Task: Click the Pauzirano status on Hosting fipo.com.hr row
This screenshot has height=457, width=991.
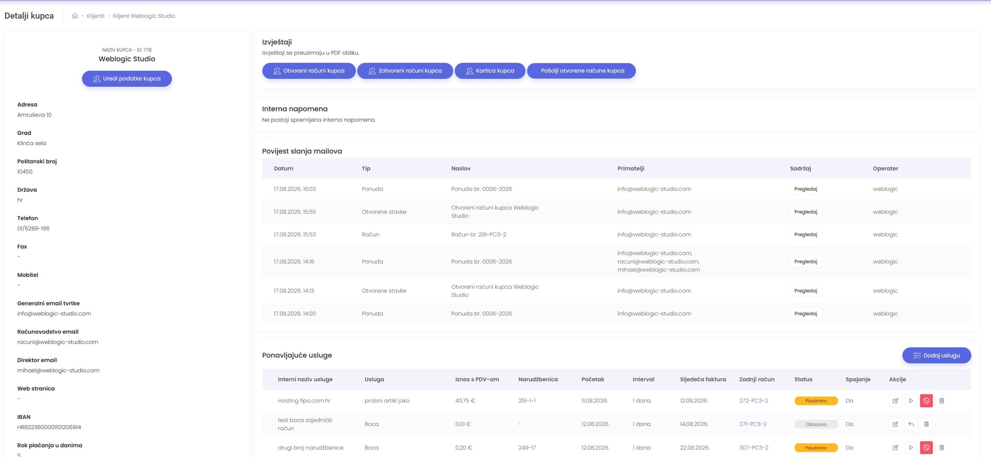Action: (x=816, y=401)
